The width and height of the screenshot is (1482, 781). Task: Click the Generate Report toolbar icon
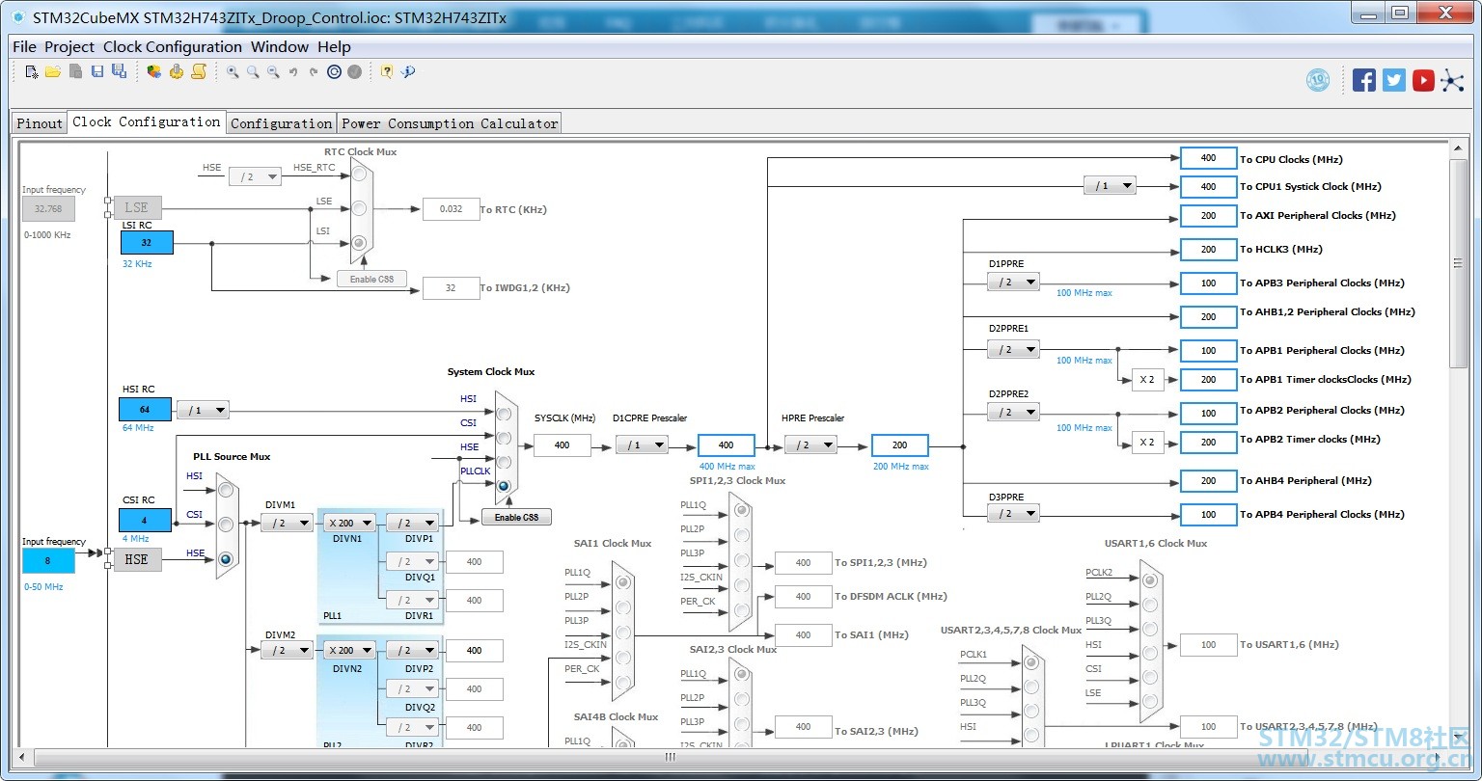click(154, 71)
